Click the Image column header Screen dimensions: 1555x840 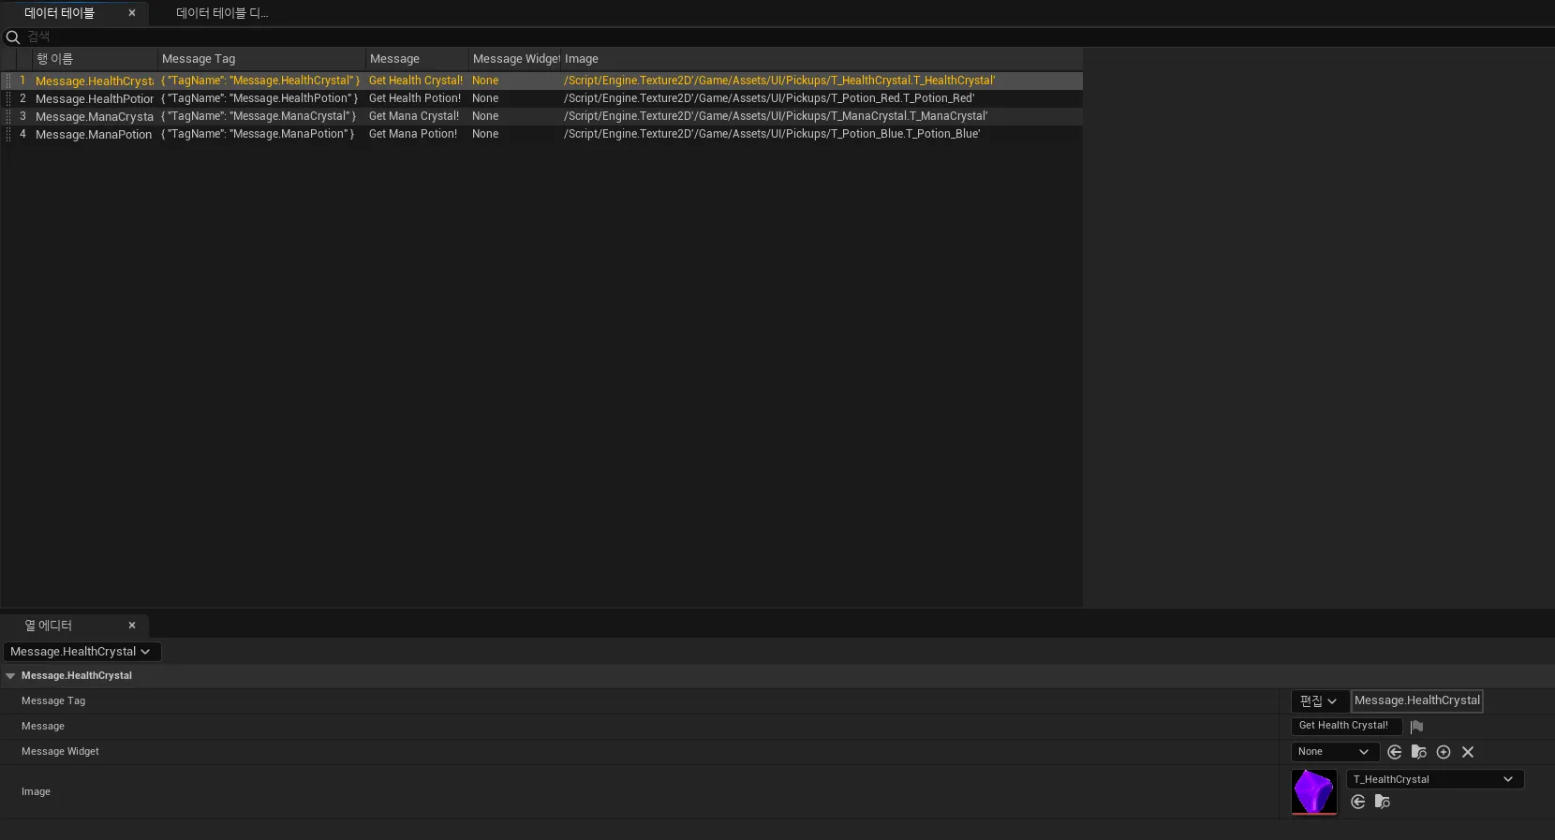pyautogui.click(x=821, y=59)
